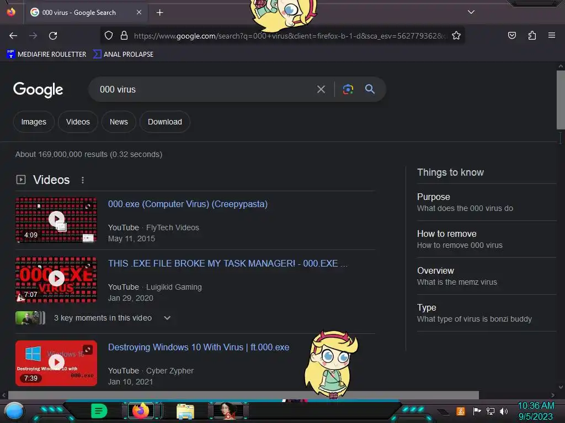Image resolution: width=565 pixels, height=423 pixels.
Task: Switch to Firefox via taskbar icon
Action: pyautogui.click(x=141, y=411)
